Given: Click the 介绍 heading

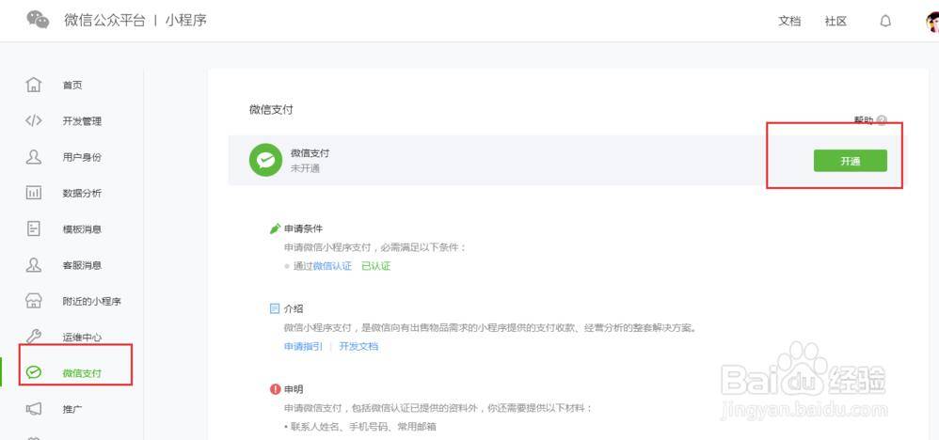Looking at the screenshot, I should 294,309.
